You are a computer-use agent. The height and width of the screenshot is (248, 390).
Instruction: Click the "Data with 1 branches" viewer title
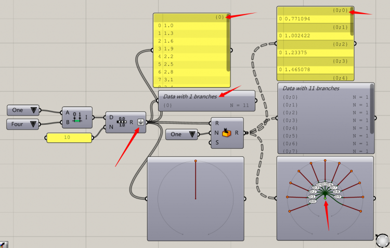click(x=190, y=97)
